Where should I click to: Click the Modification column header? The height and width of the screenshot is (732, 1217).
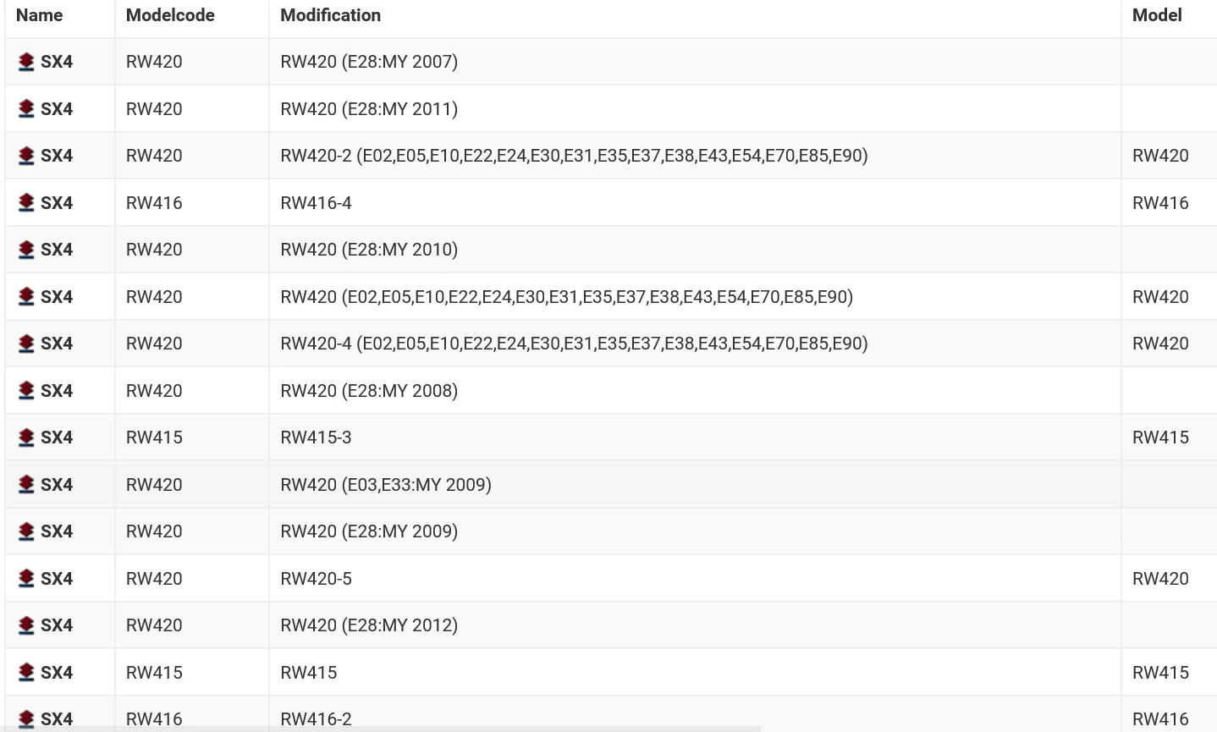(331, 15)
